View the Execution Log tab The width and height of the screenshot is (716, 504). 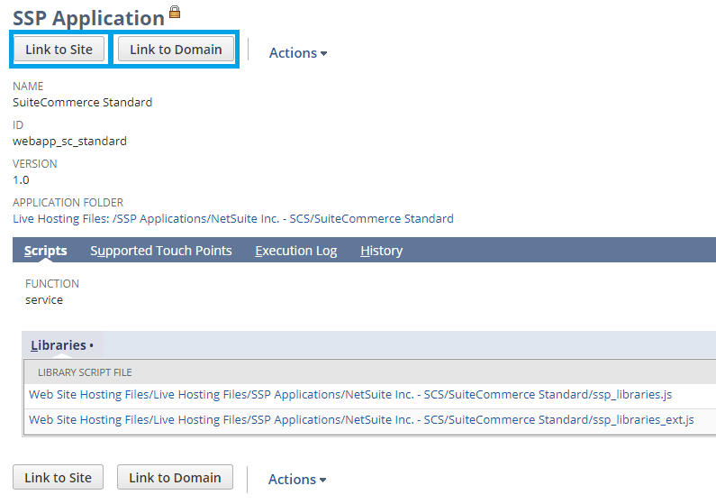(296, 251)
